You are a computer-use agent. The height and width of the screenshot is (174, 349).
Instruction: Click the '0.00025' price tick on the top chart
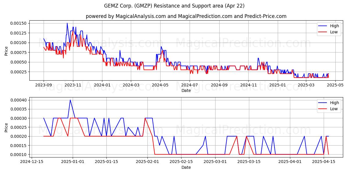(19, 72)
